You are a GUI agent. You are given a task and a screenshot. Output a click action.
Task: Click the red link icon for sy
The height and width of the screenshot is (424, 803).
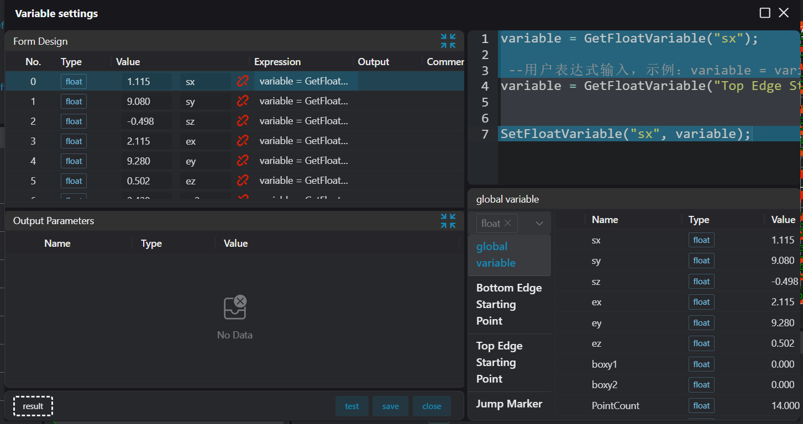[x=243, y=101]
